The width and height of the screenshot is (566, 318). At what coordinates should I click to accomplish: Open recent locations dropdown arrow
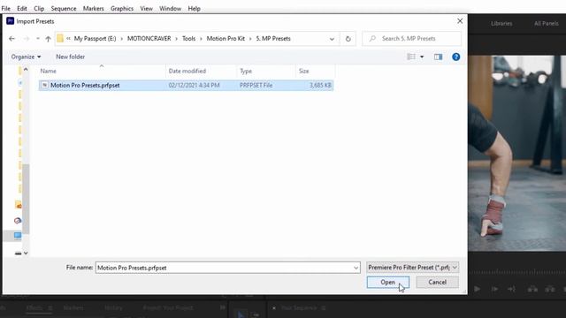[x=37, y=39]
